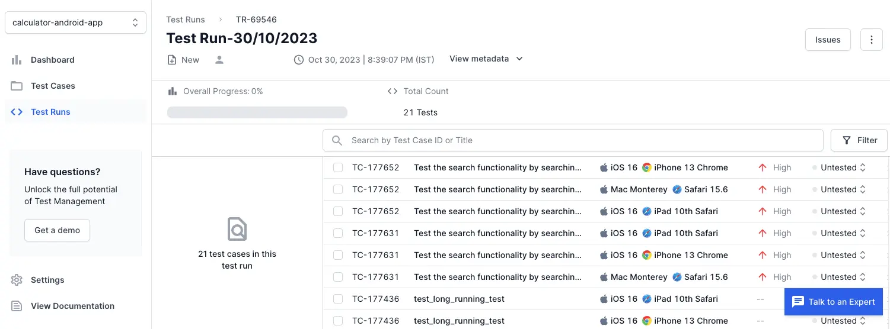The width and height of the screenshot is (890, 329).
Task: Click the Dashboard bar chart icon
Action: pyautogui.click(x=17, y=60)
